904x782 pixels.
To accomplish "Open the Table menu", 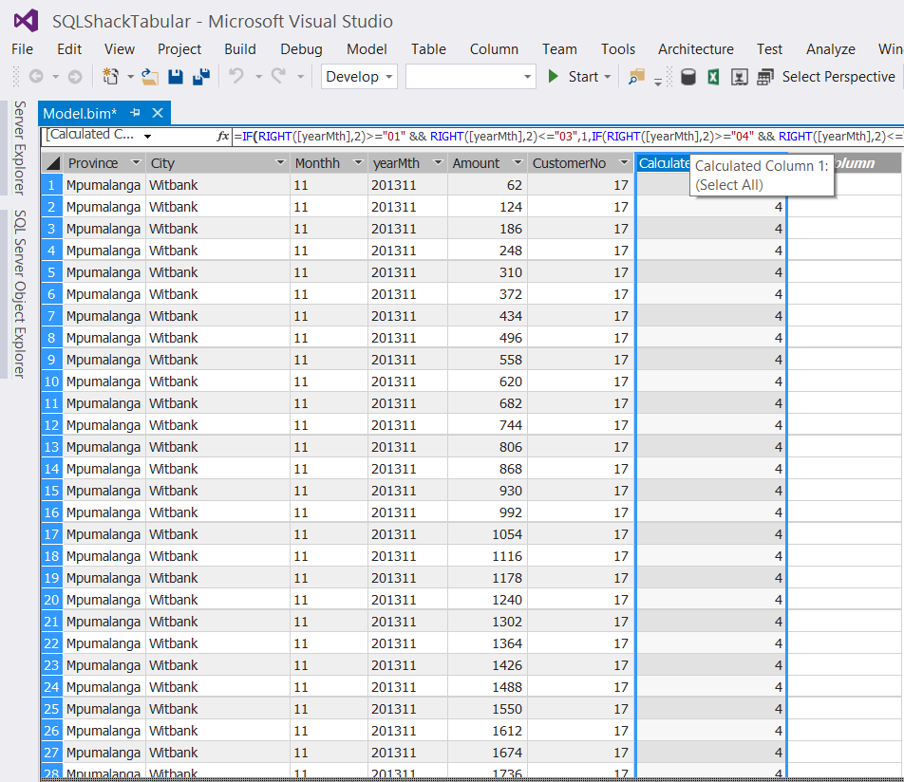I will pyautogui.click(x=428, y=49).
